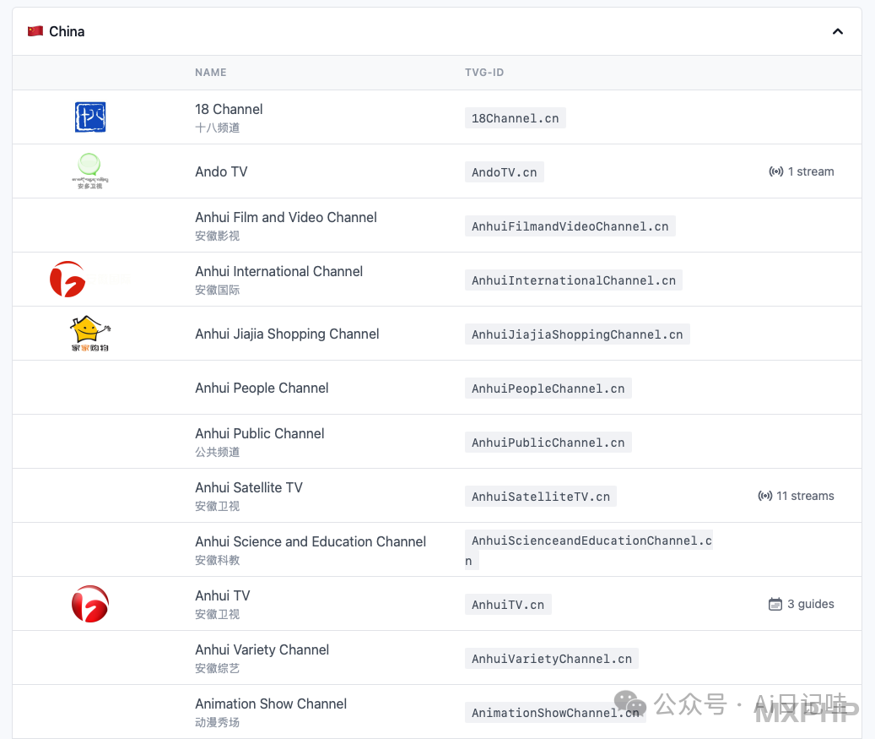Click the 安徽国际 subtitle
875x739 pixels.
coord(217,290)
